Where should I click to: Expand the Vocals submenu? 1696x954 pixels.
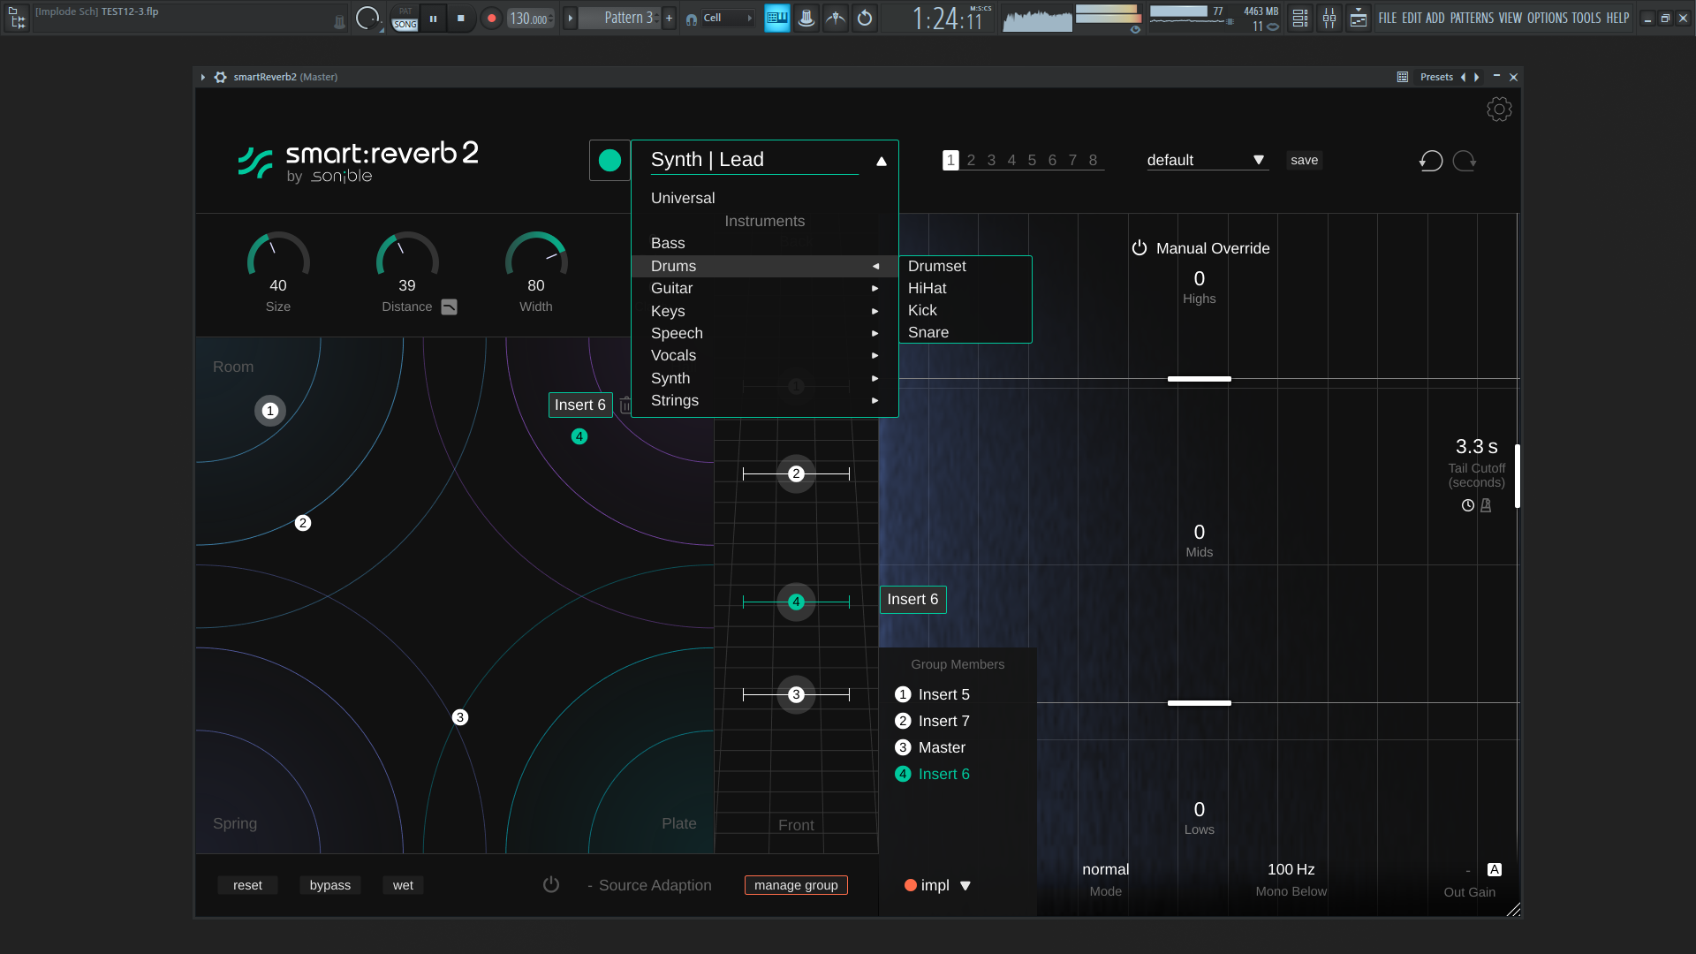[x=765, y=355]
